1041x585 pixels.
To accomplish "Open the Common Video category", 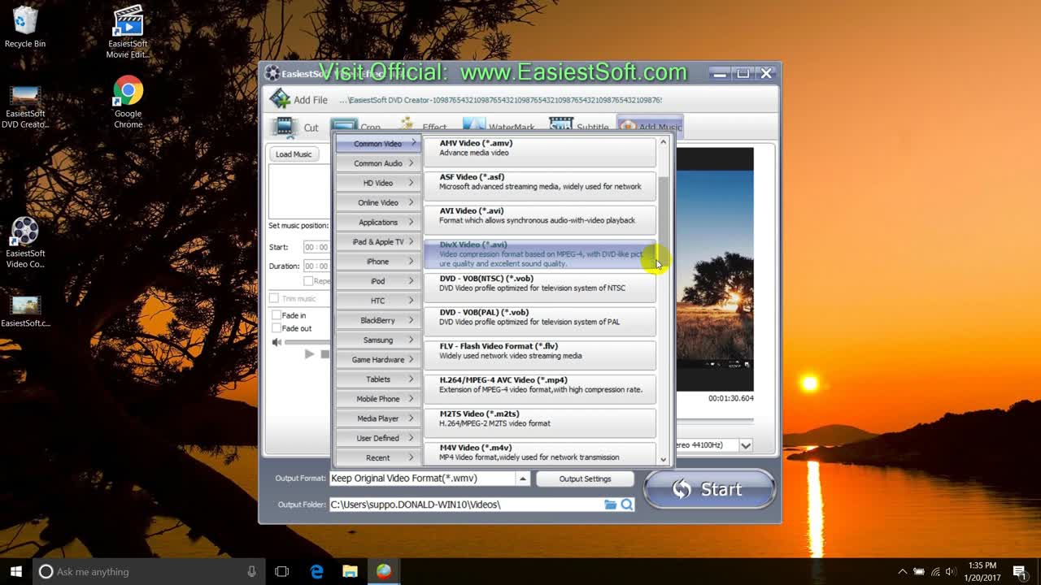I will click(378, 144).
